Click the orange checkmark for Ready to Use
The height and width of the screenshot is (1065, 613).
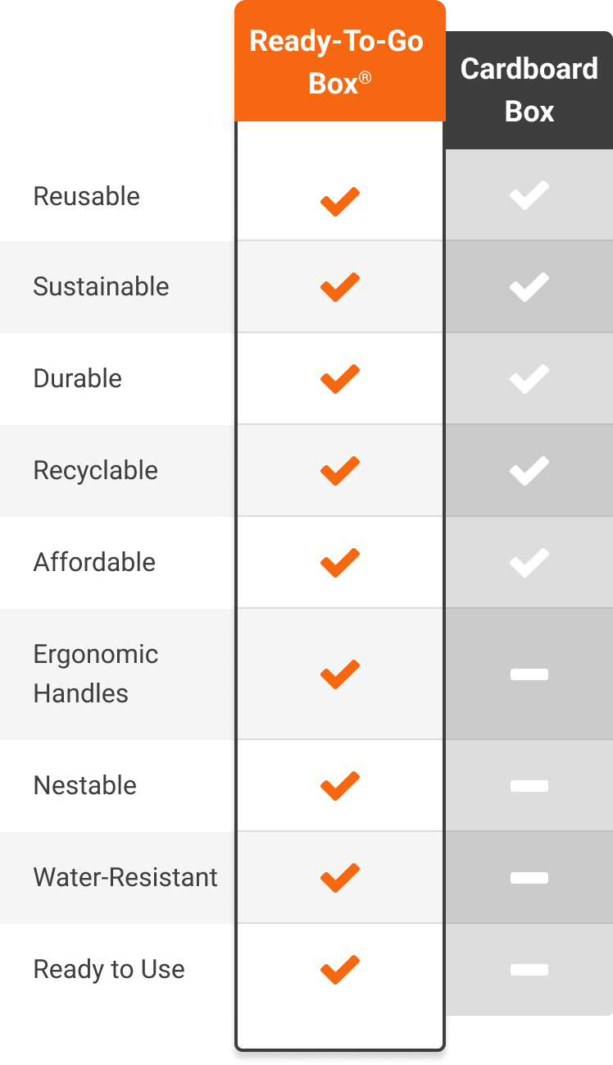pyautogui.click(x=339, y=970)
